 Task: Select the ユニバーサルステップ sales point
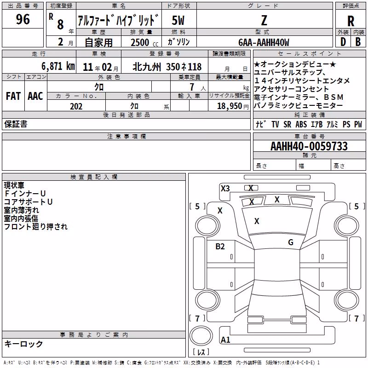290,72
